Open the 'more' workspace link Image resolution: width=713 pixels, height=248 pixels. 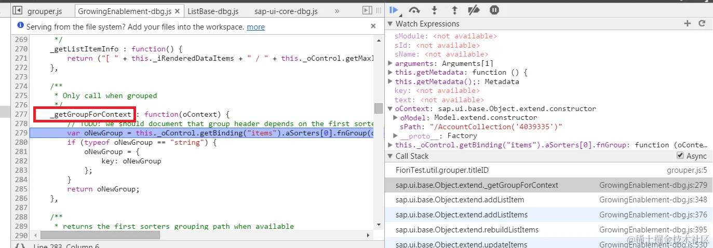coord(255,26)
